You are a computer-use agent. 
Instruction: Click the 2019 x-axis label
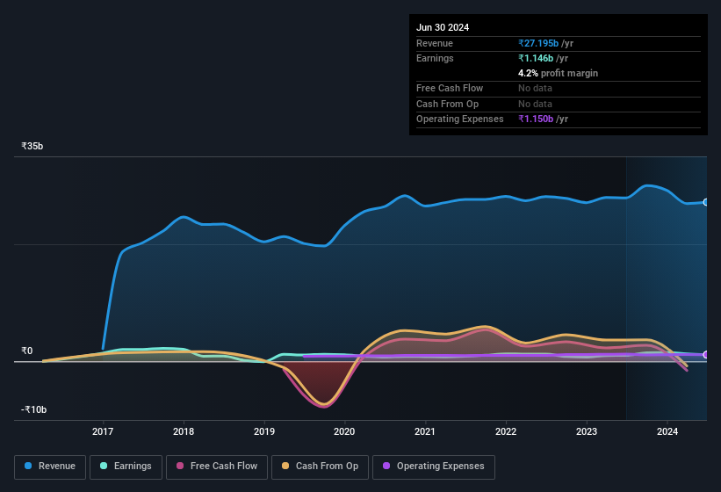point(264,431)
